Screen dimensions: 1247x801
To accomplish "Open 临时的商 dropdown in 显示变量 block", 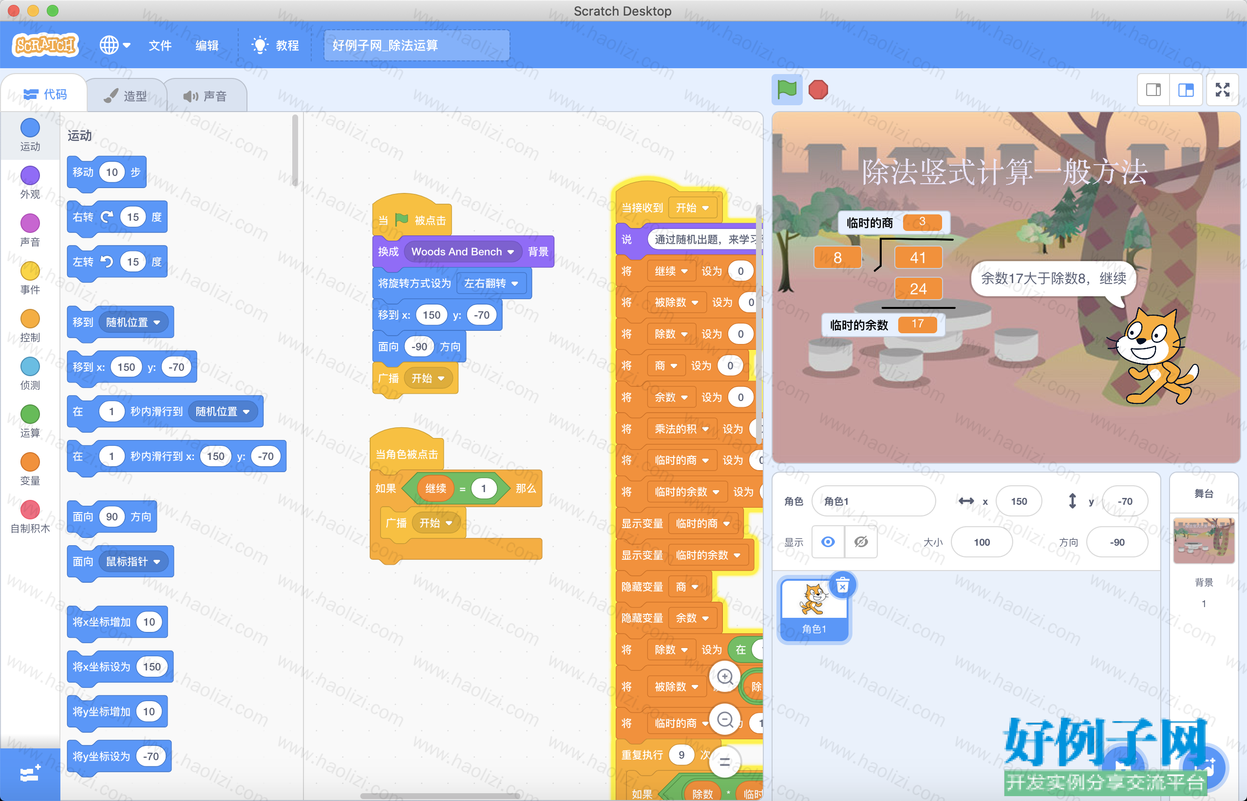I will click(702, 523).
